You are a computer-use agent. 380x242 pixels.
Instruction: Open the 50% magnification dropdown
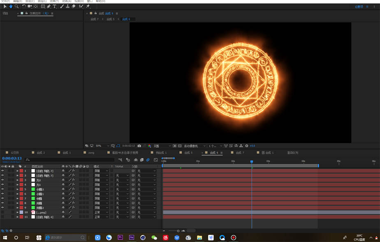102,146
